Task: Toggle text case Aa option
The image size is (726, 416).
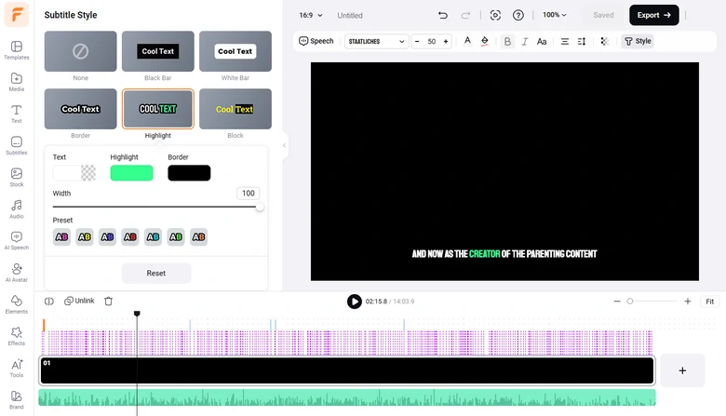Action: click(542, 41)
